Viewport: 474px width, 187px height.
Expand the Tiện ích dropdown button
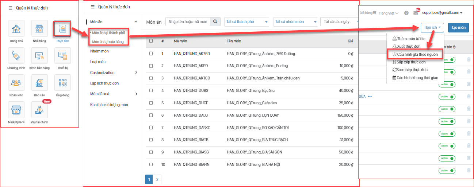coord(432,28)
